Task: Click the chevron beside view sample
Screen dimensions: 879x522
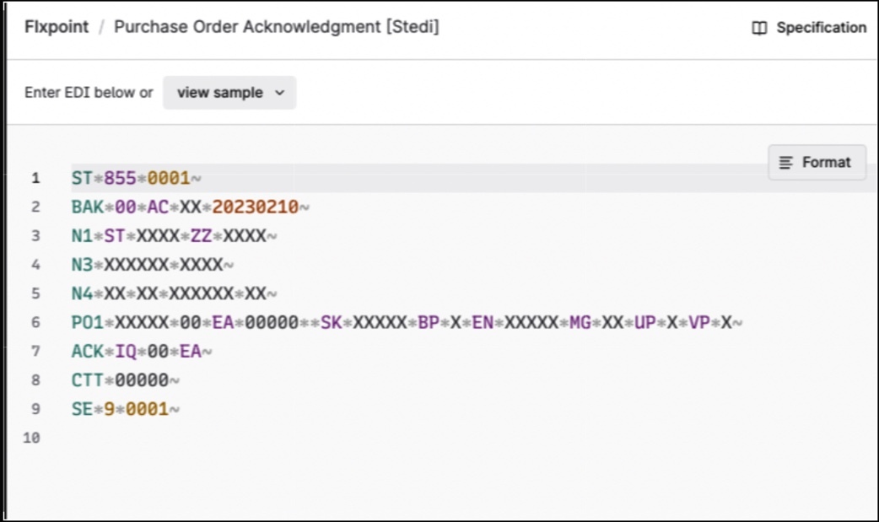Action: pos(280,93)
